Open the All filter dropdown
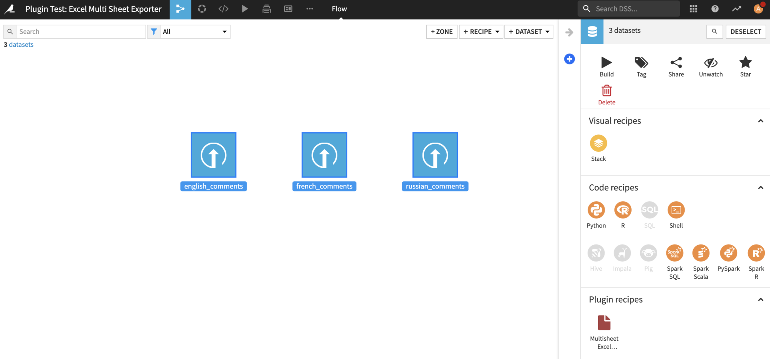 click(x=195, y=32)
